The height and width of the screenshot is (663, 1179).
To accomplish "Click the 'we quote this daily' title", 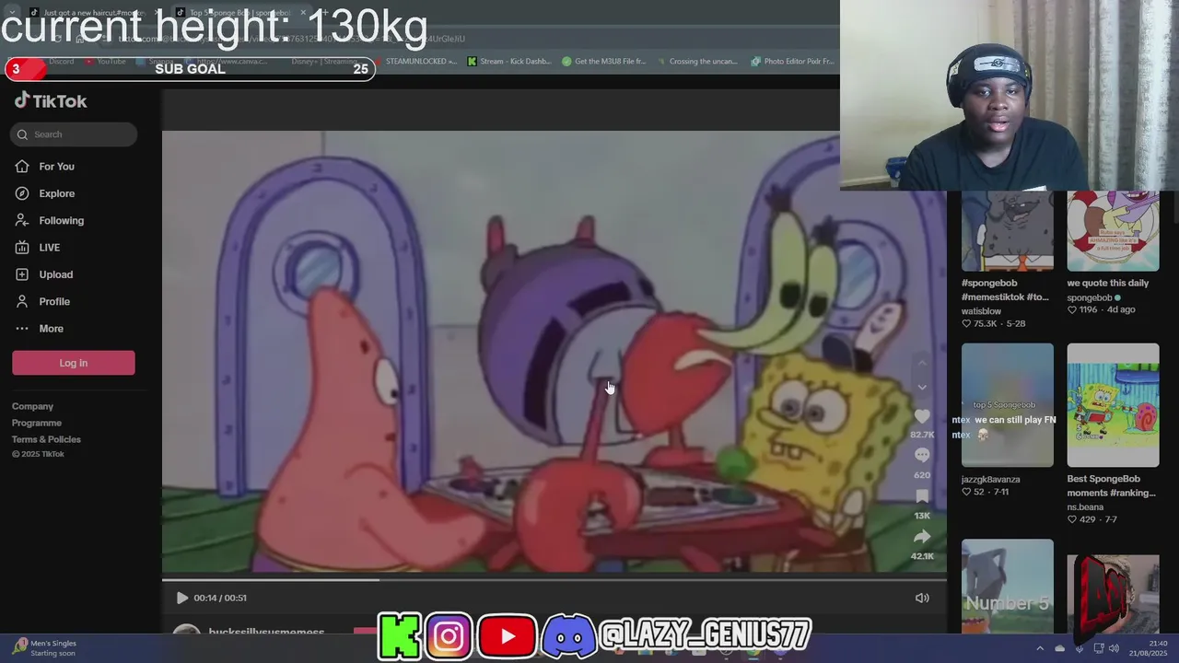I will click(x=1108, y=284).
